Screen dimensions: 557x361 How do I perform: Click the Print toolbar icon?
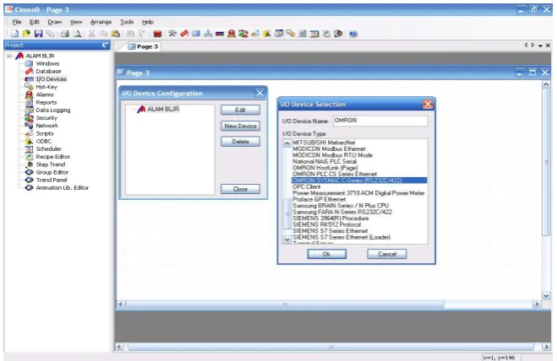[64, 34]
